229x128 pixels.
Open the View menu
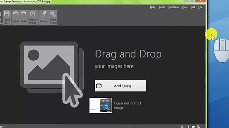(x=185, y=7)
